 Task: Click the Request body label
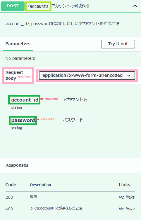14,75
